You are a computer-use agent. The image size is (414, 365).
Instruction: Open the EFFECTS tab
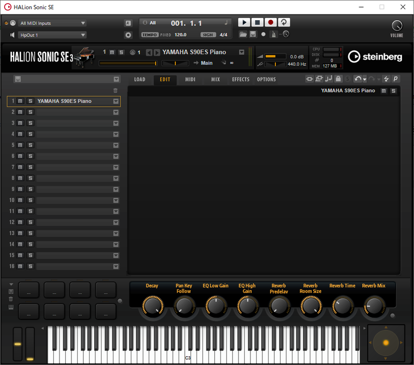(x=241, y=80)
